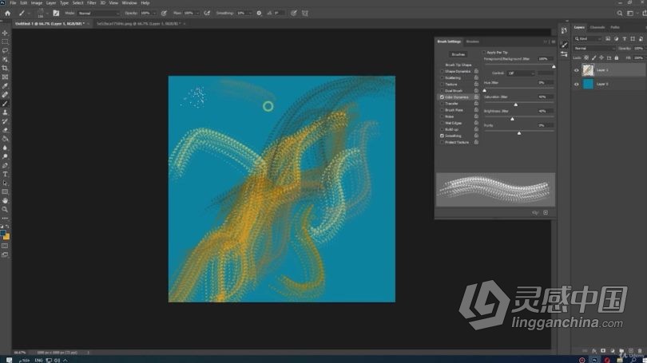Hide Layer 1 with its eye icon
The image size is (647, 363).
pos(577,70)
